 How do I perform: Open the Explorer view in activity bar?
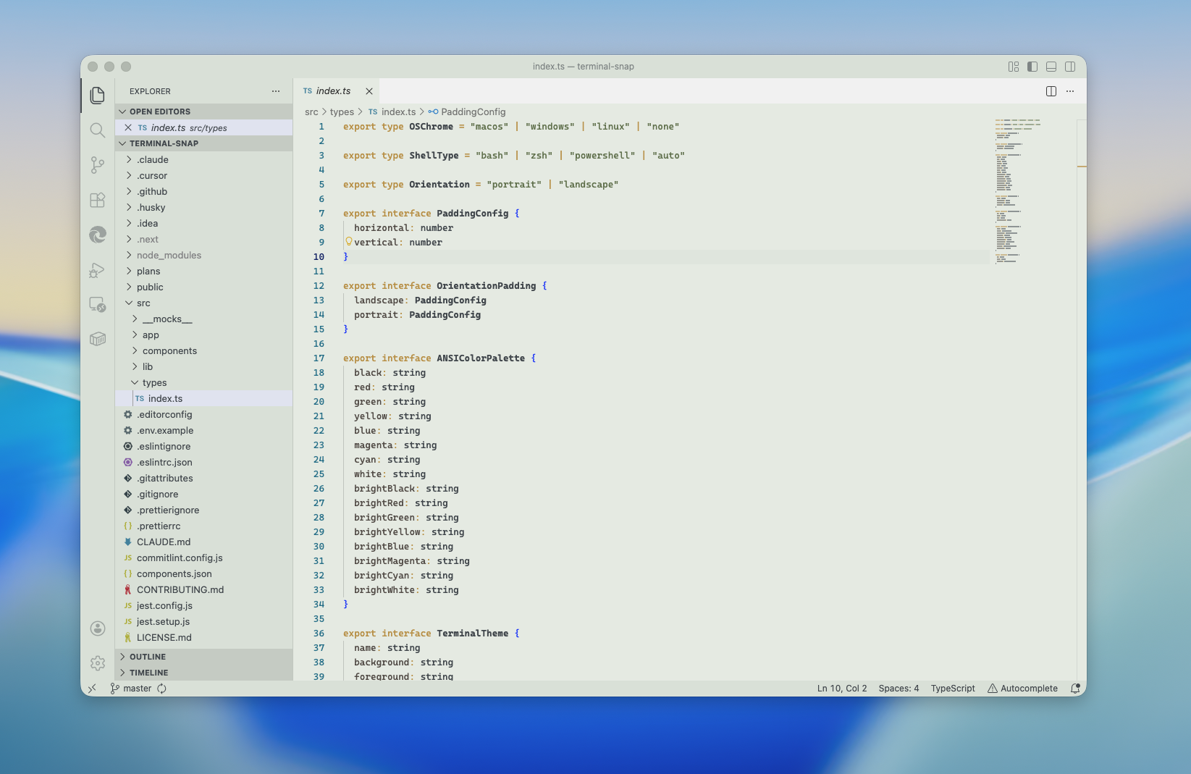(x=98, y=95)
